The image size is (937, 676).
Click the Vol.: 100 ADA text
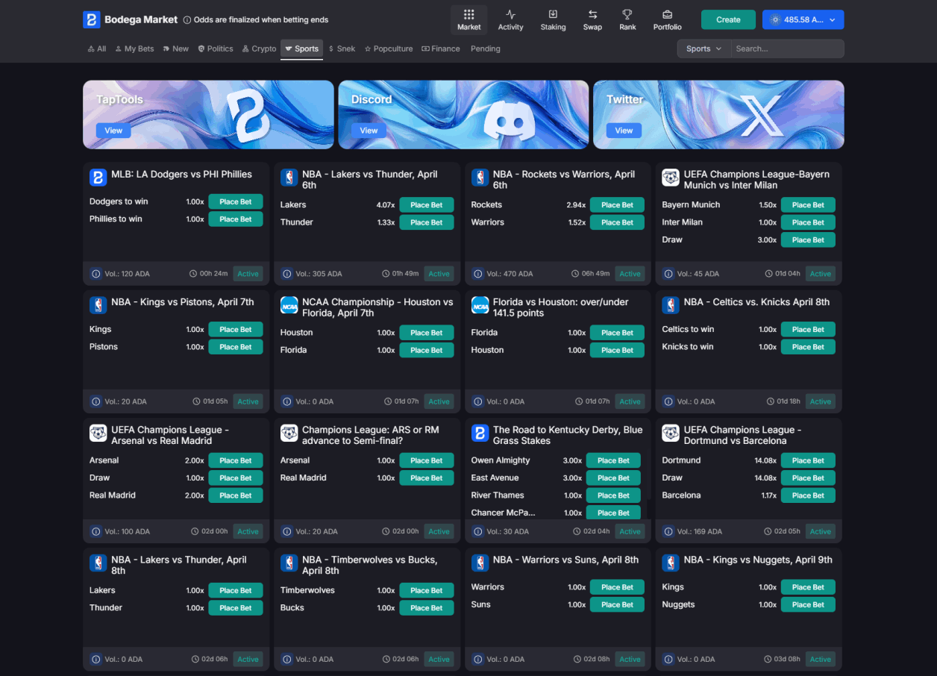point(127,532)
